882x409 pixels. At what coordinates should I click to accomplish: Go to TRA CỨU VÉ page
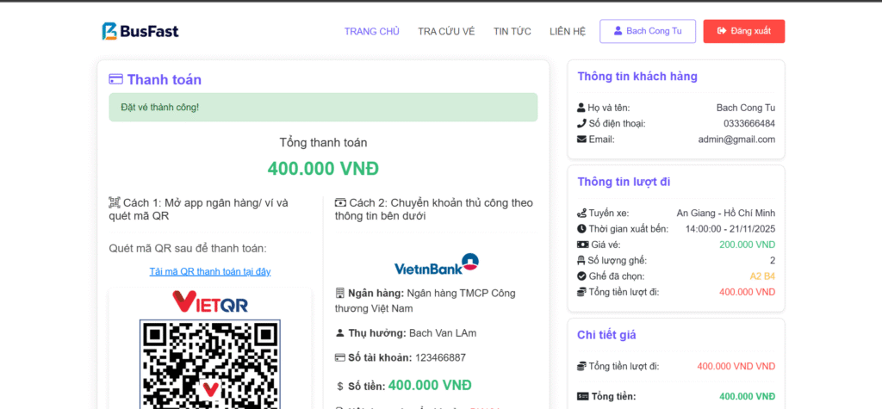click(446, 32)
